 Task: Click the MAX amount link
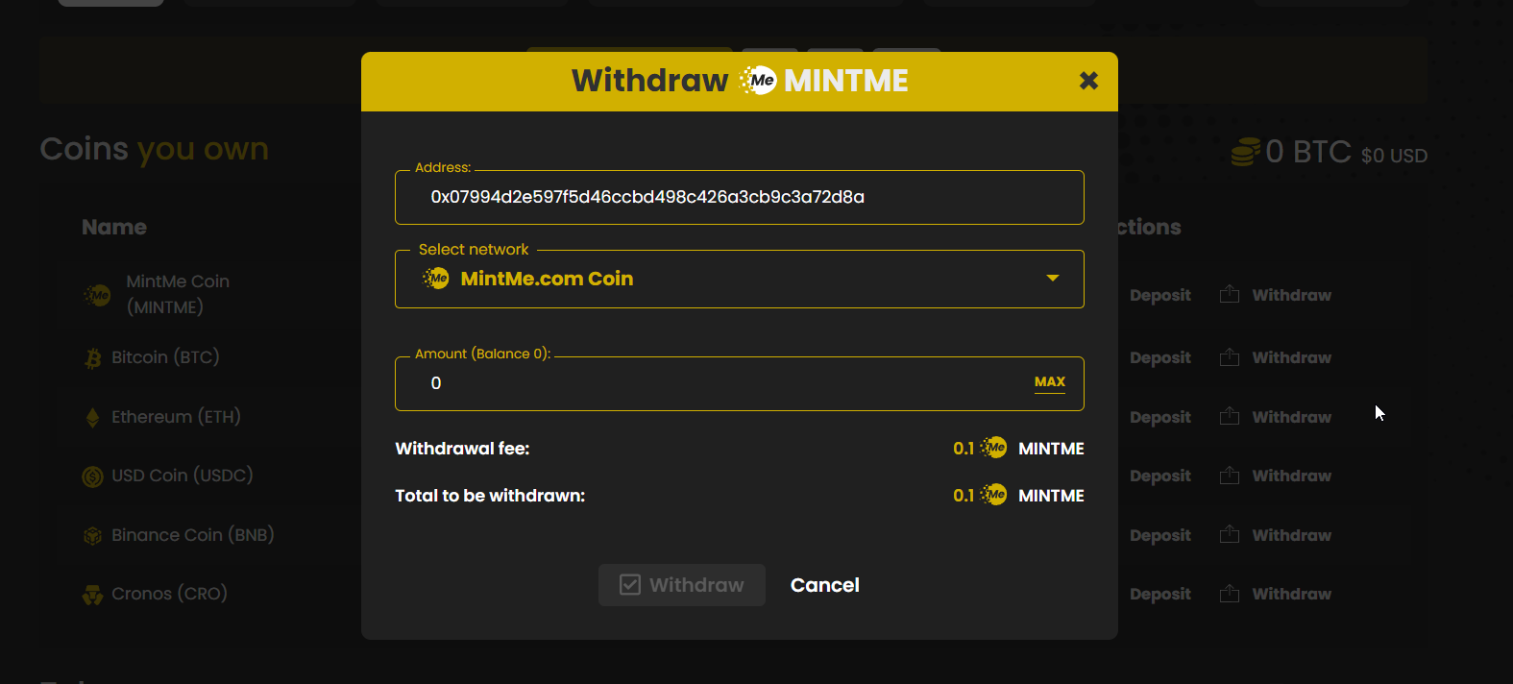(x=1049, y=382)
